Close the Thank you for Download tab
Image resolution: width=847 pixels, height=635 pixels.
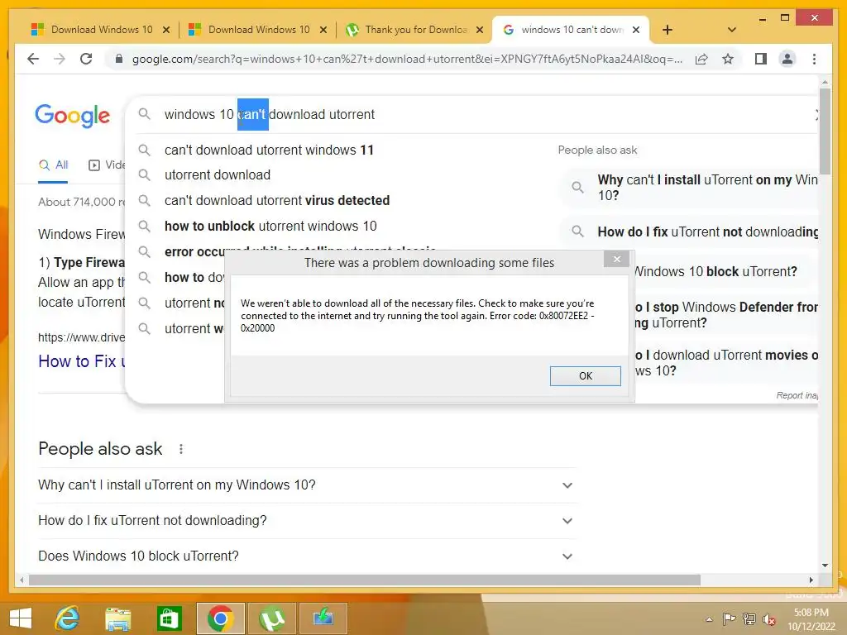(479, 30)
